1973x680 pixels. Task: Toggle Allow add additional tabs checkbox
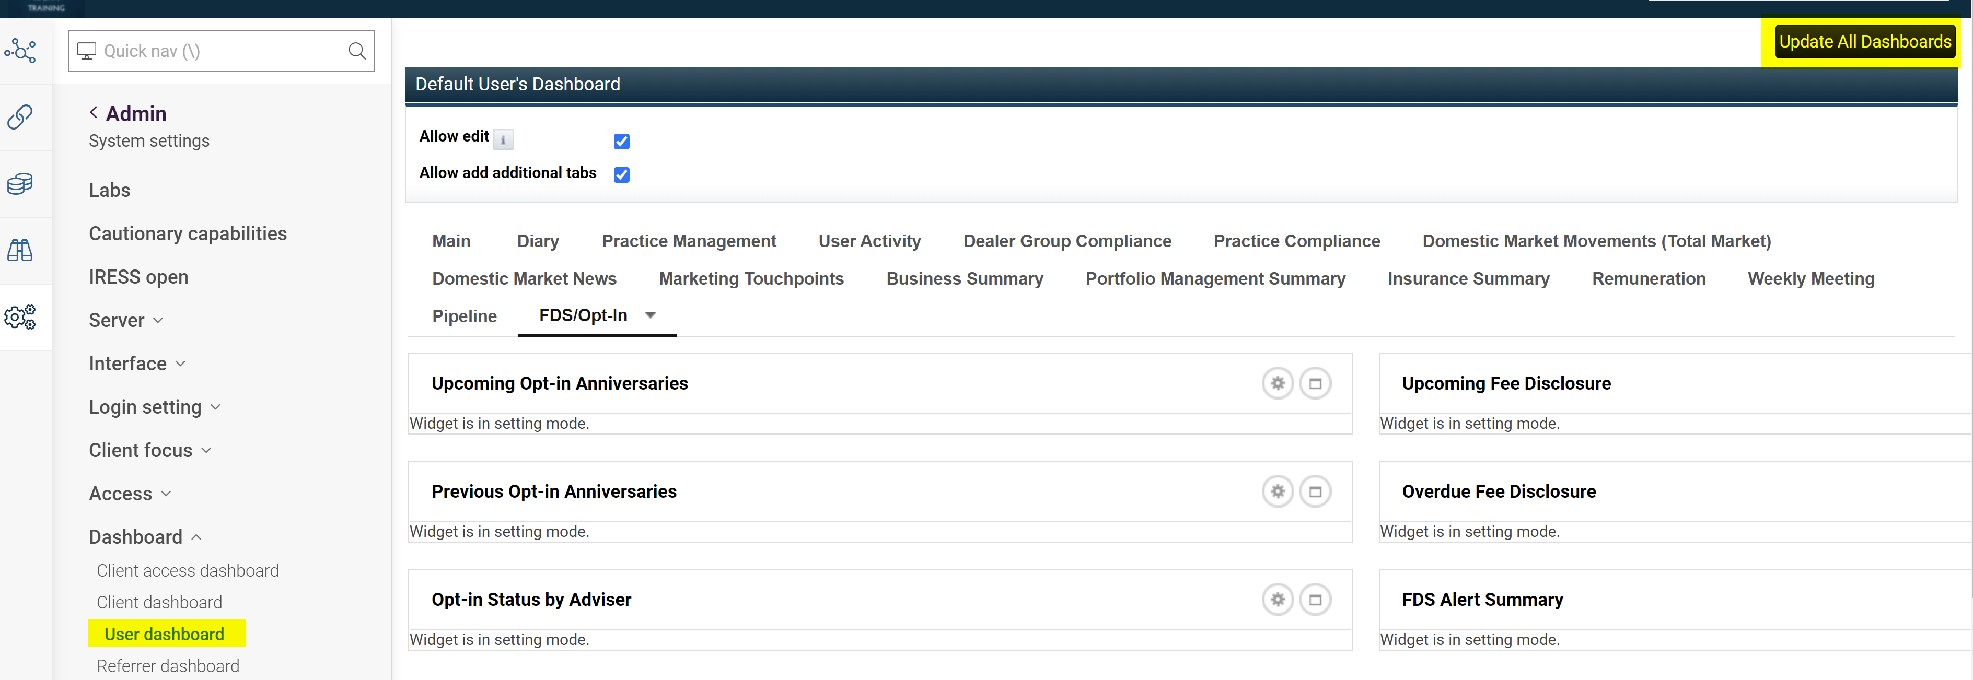coord(621,175)
